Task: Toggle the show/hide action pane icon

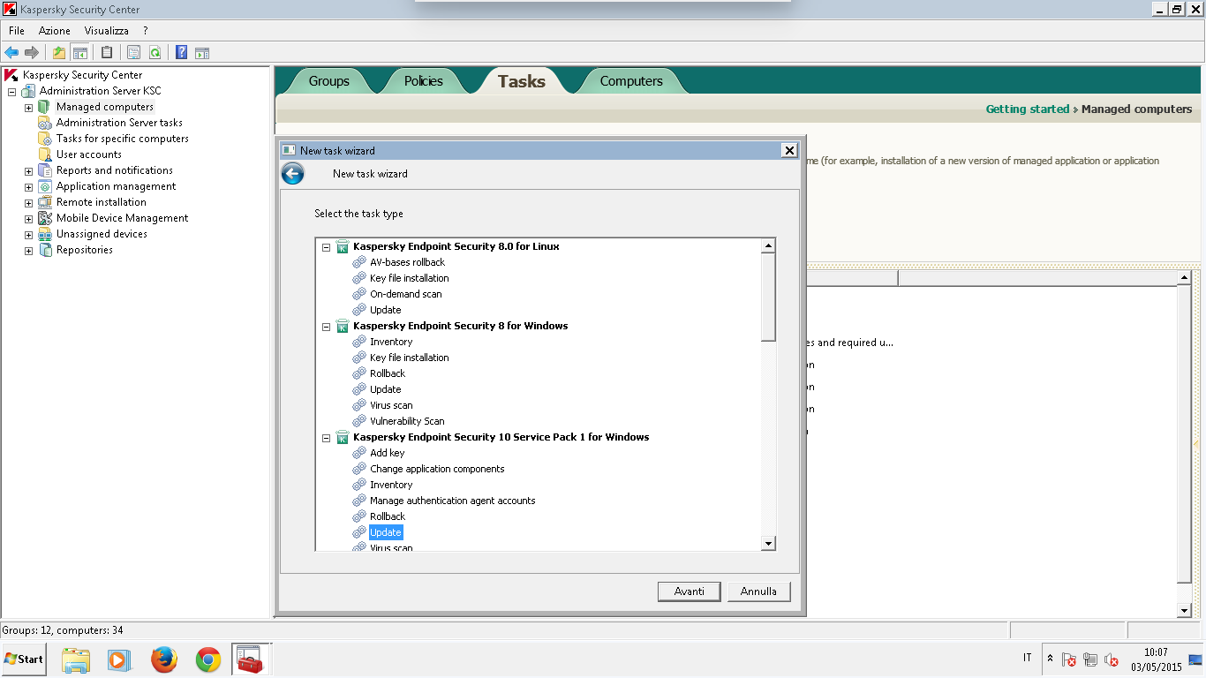Action: [201, 52]
